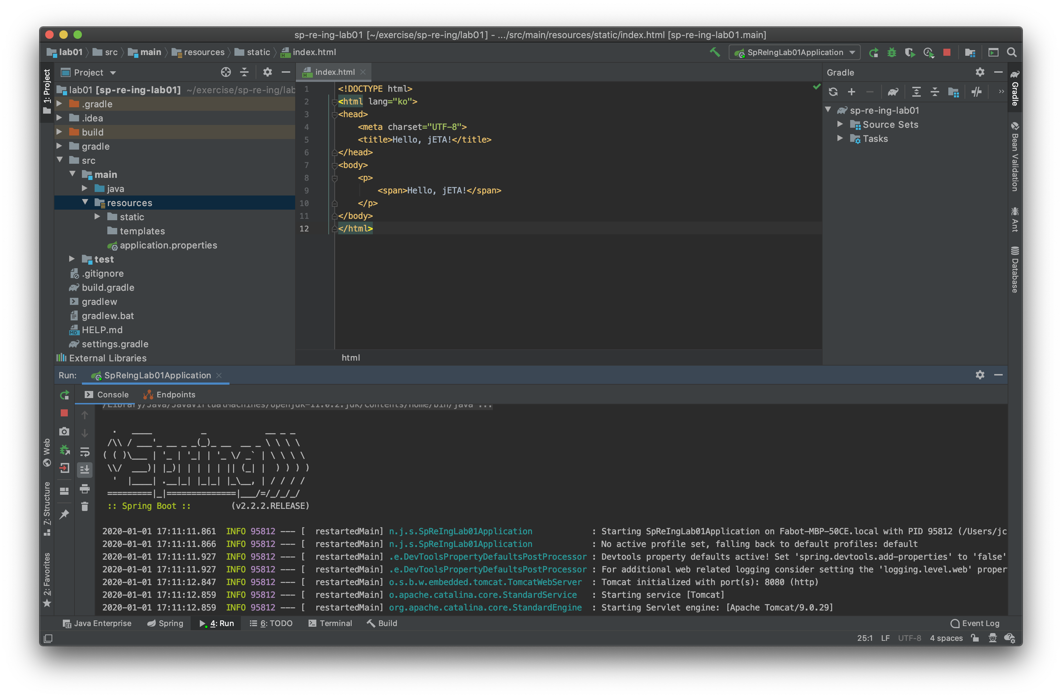1062x698 pixels.
Task: Expand the static folder in the project tree
Action: [x=97, y=217]
